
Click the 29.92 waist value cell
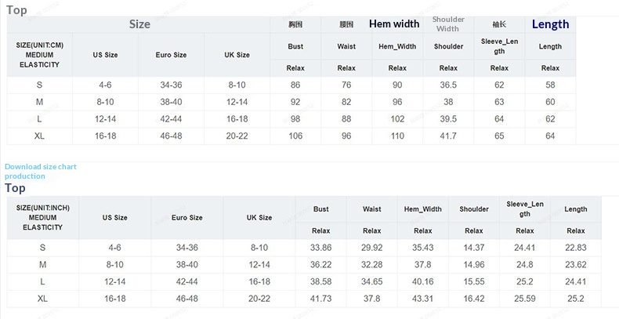pyautogui.click(x=372, y=248)
